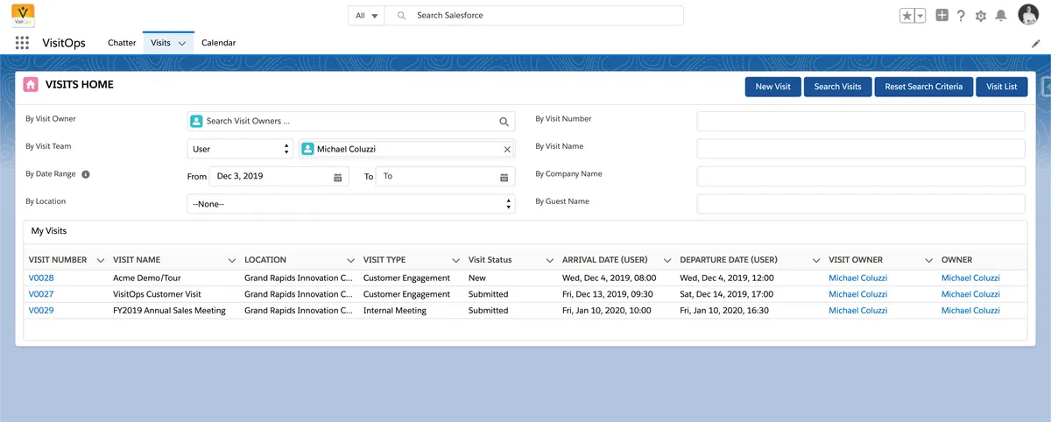Switch to the Chatter tab

pyautogui.click(x=122, y=43)
